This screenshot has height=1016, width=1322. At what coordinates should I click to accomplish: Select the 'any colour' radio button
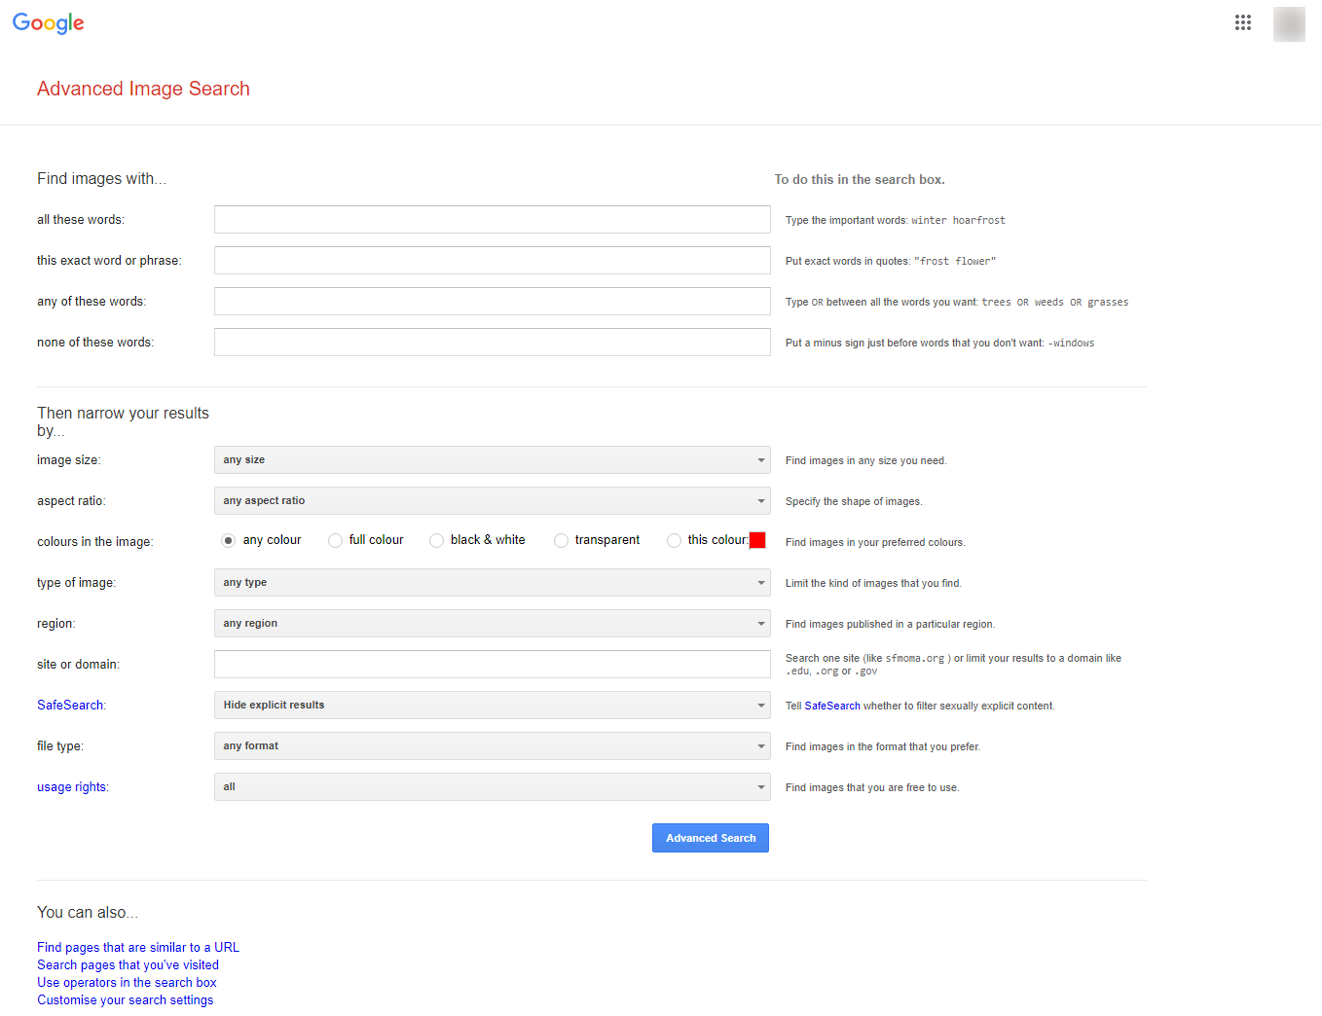pos(229,540)
